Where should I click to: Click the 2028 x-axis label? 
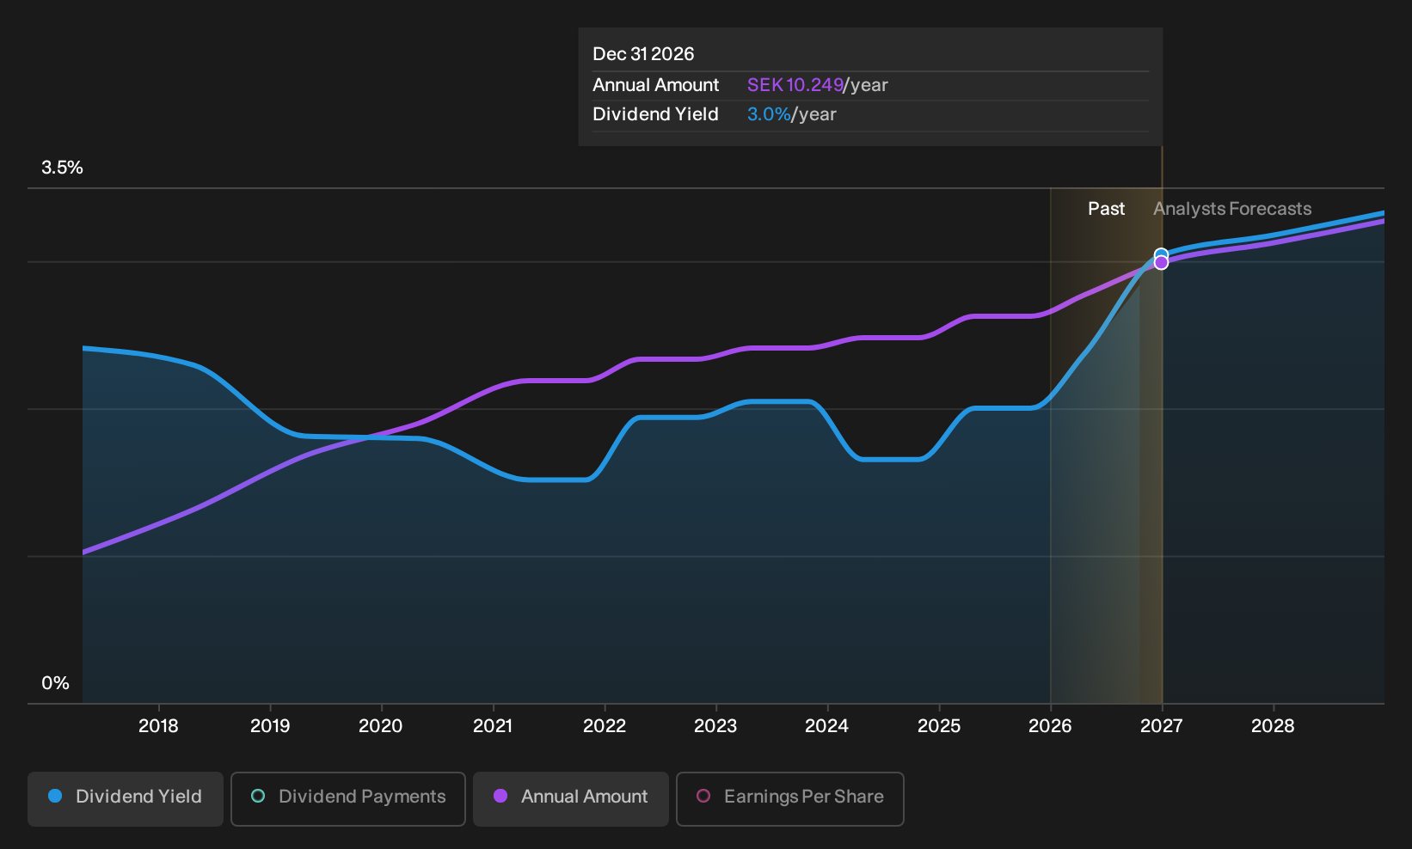[x=1273, y=726]
